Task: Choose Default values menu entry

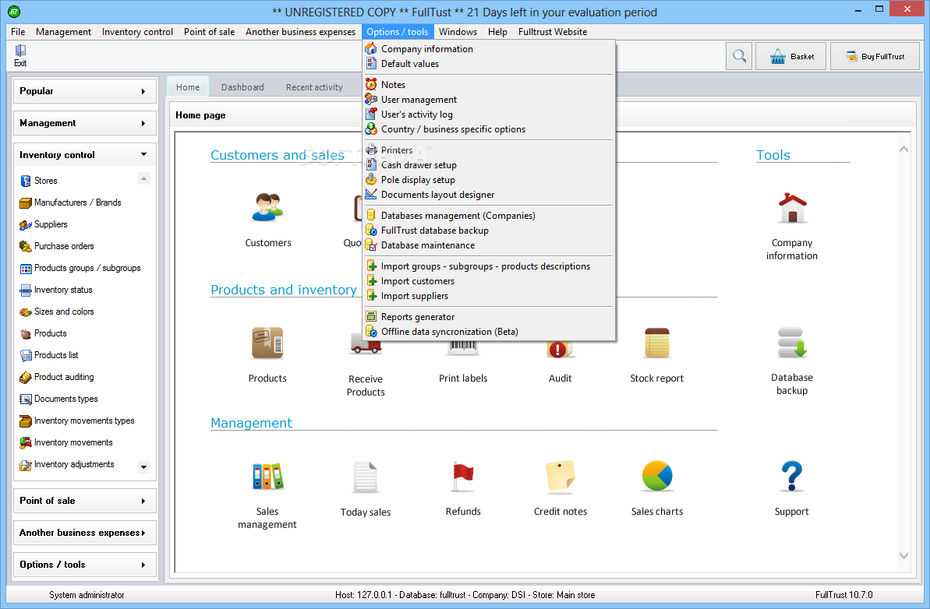Action: 489,64
